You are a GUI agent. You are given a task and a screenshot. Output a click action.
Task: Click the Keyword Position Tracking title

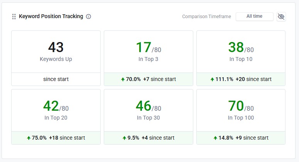51,17
